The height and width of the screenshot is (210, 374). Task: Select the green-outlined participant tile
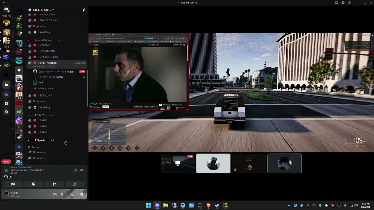tap(285, 164)
